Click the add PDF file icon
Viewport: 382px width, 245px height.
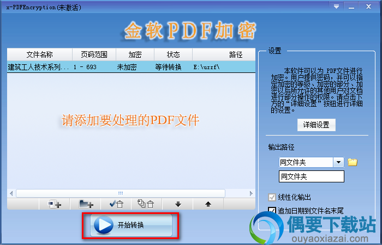(55, 204)
